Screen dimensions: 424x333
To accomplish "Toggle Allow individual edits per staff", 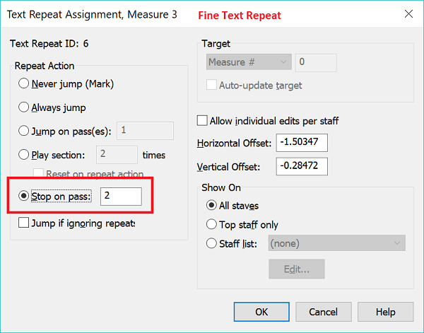I will click(203, 121).
